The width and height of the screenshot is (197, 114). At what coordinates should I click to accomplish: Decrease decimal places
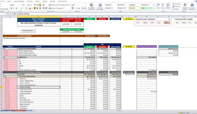pos(85,8)
